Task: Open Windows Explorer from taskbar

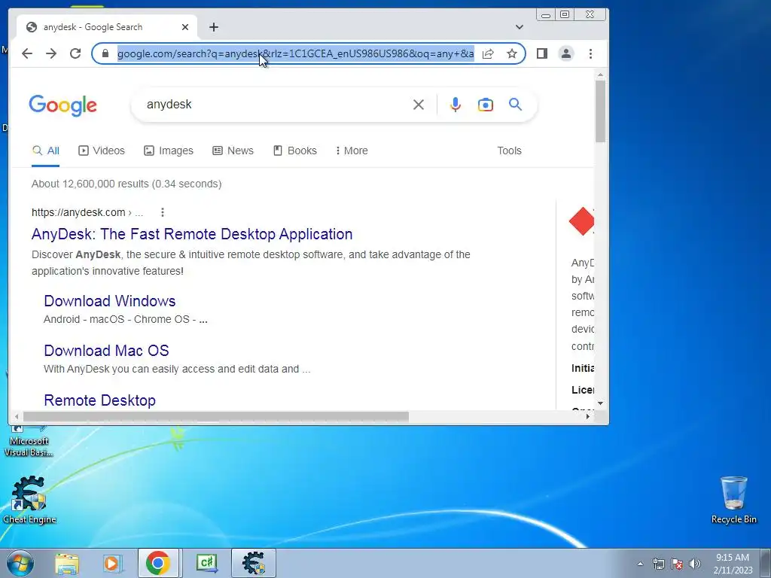Action: [x=67, y=563]
